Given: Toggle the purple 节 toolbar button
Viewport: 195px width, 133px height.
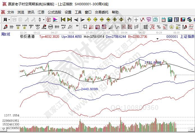Looking at the screenshot, I should coord(149,20).
